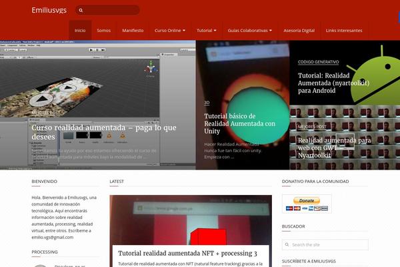Open Realidad aumentada para web con GWT post
Screen dimensions: 400x267
(x=334, y=148)
